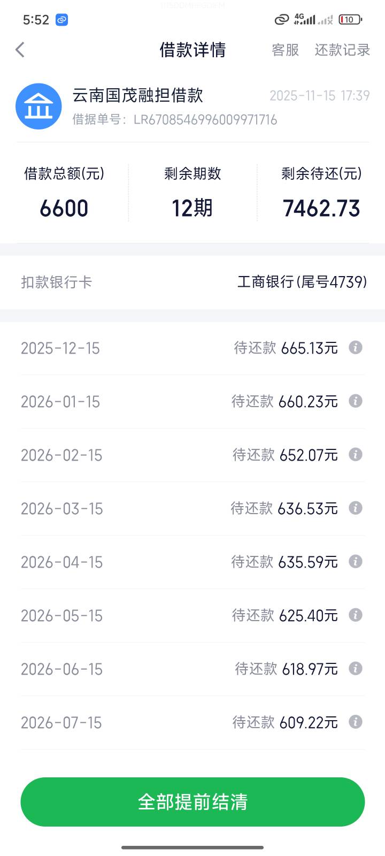Open info icon for 635.59元 repayment

356,562
